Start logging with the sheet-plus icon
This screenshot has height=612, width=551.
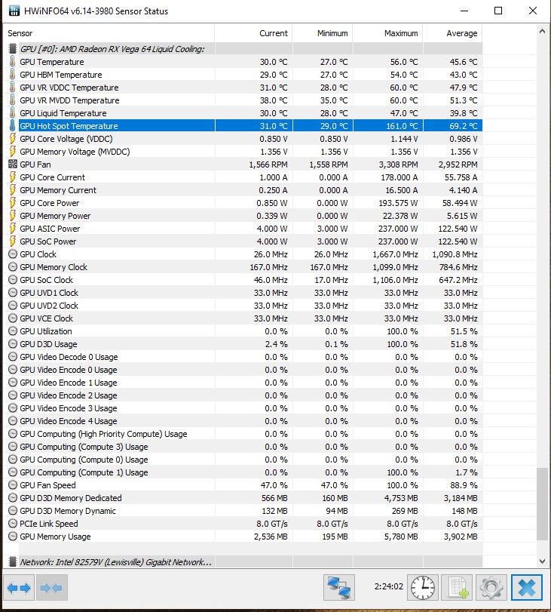coord(457,587)
